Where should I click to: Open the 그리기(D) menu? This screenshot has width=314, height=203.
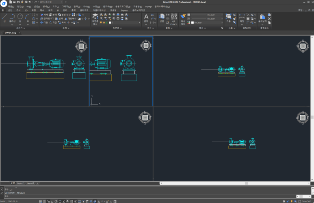tap(66, 7)
